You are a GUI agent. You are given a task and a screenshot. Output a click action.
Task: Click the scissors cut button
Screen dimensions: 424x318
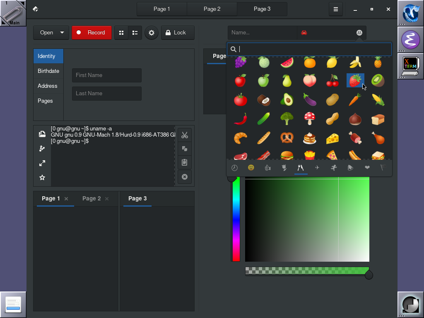coord(185,135)
